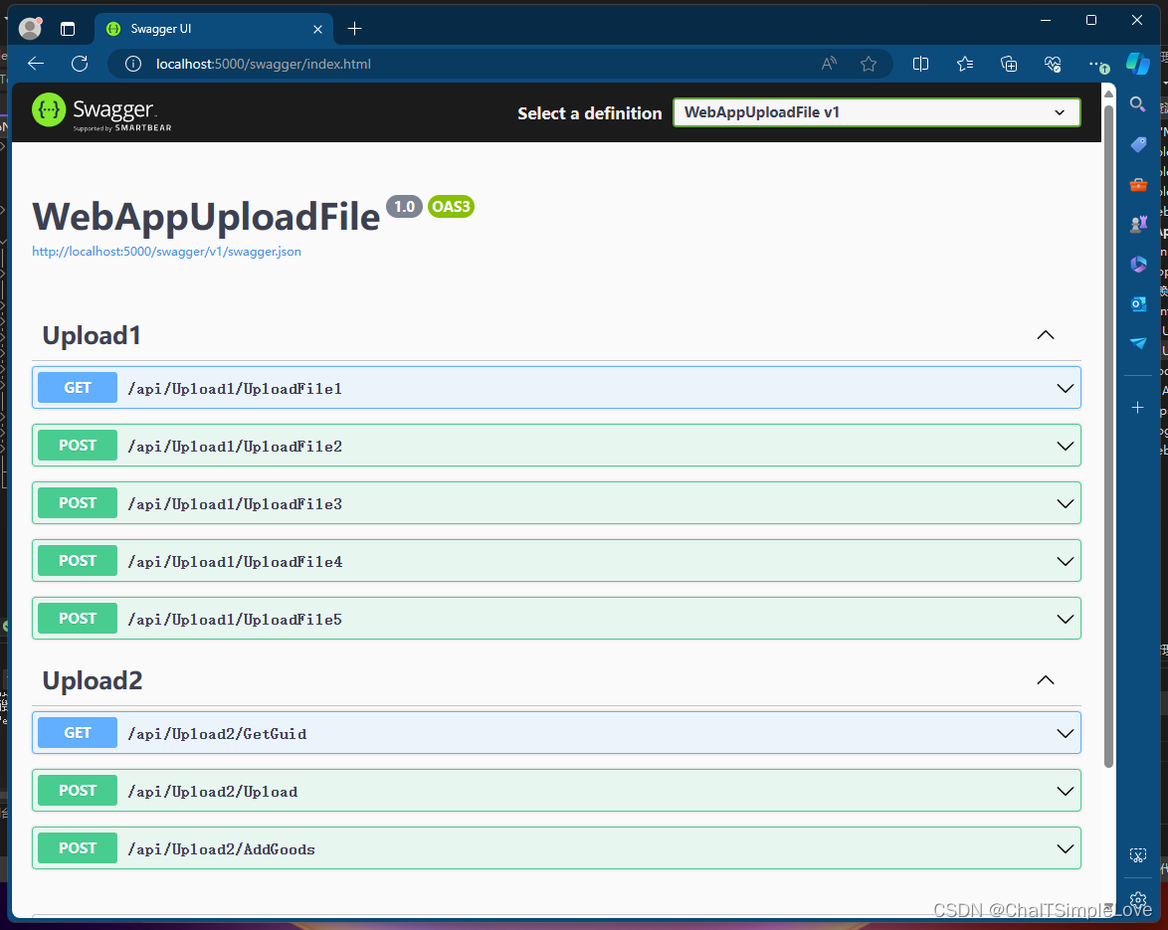Launch the Copilot icon
Image resolution: width=1168 pixels, height=930 pixels.
click(x=1137, y=64)
